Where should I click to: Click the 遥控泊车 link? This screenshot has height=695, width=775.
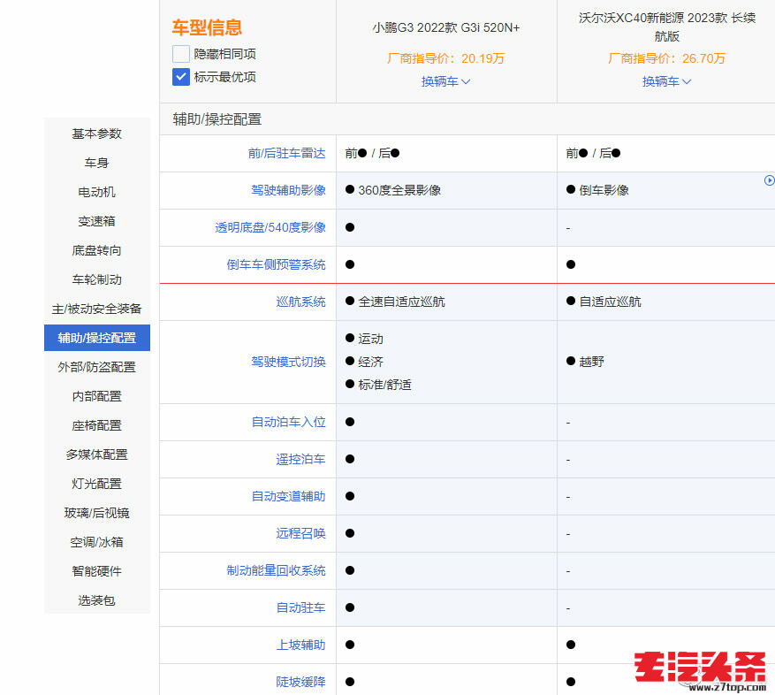click(x=300, y=459)
